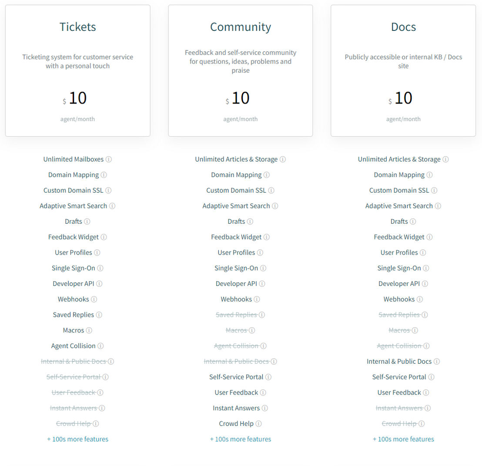Screen dimensions: 482x466
Task: Click info icon next to Docs Internal & Public Docs
Action: point(436,362)
